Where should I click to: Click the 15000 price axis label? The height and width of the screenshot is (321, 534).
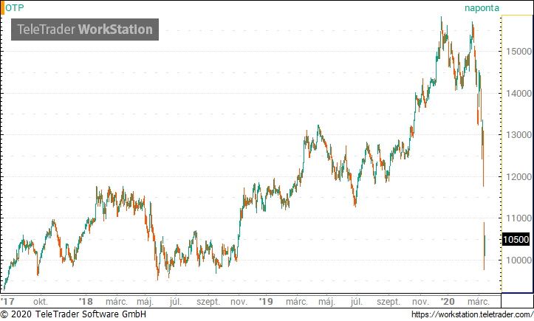coord(518,52)
